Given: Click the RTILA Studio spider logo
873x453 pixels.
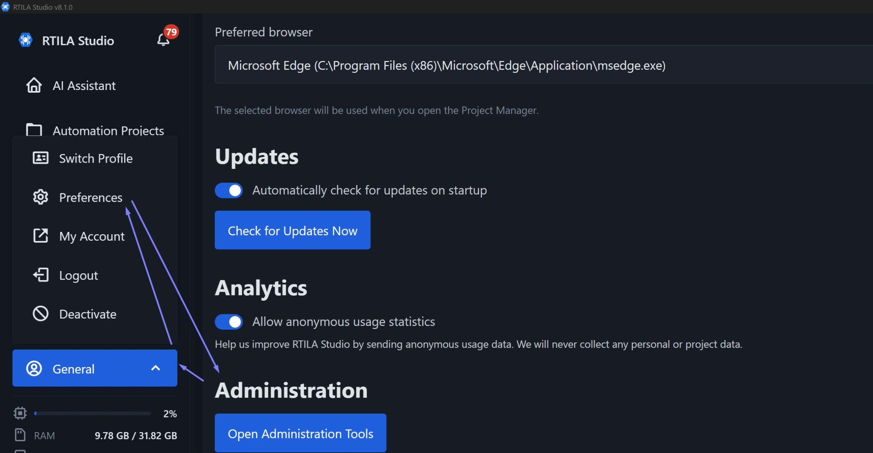Looking at the screenshot, I should click(25, 40).
